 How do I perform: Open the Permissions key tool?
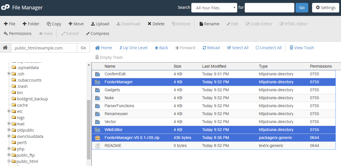coord(6,34)
